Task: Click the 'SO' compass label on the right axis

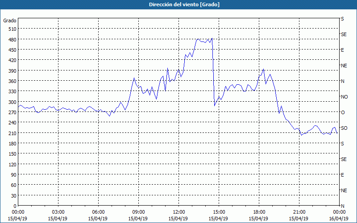Action: click(x=344, y=128)
